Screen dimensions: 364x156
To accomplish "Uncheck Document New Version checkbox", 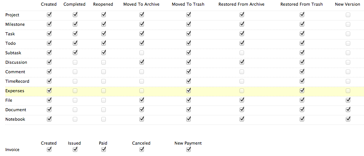I will (348, 110).
